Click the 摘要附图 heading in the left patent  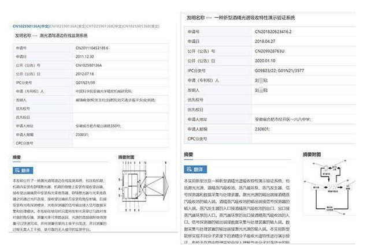[126, 157]
